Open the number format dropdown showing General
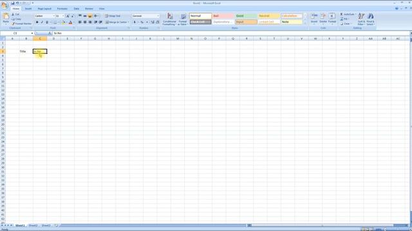The width and height of the screenshot is (412, 231). (158, 16)
